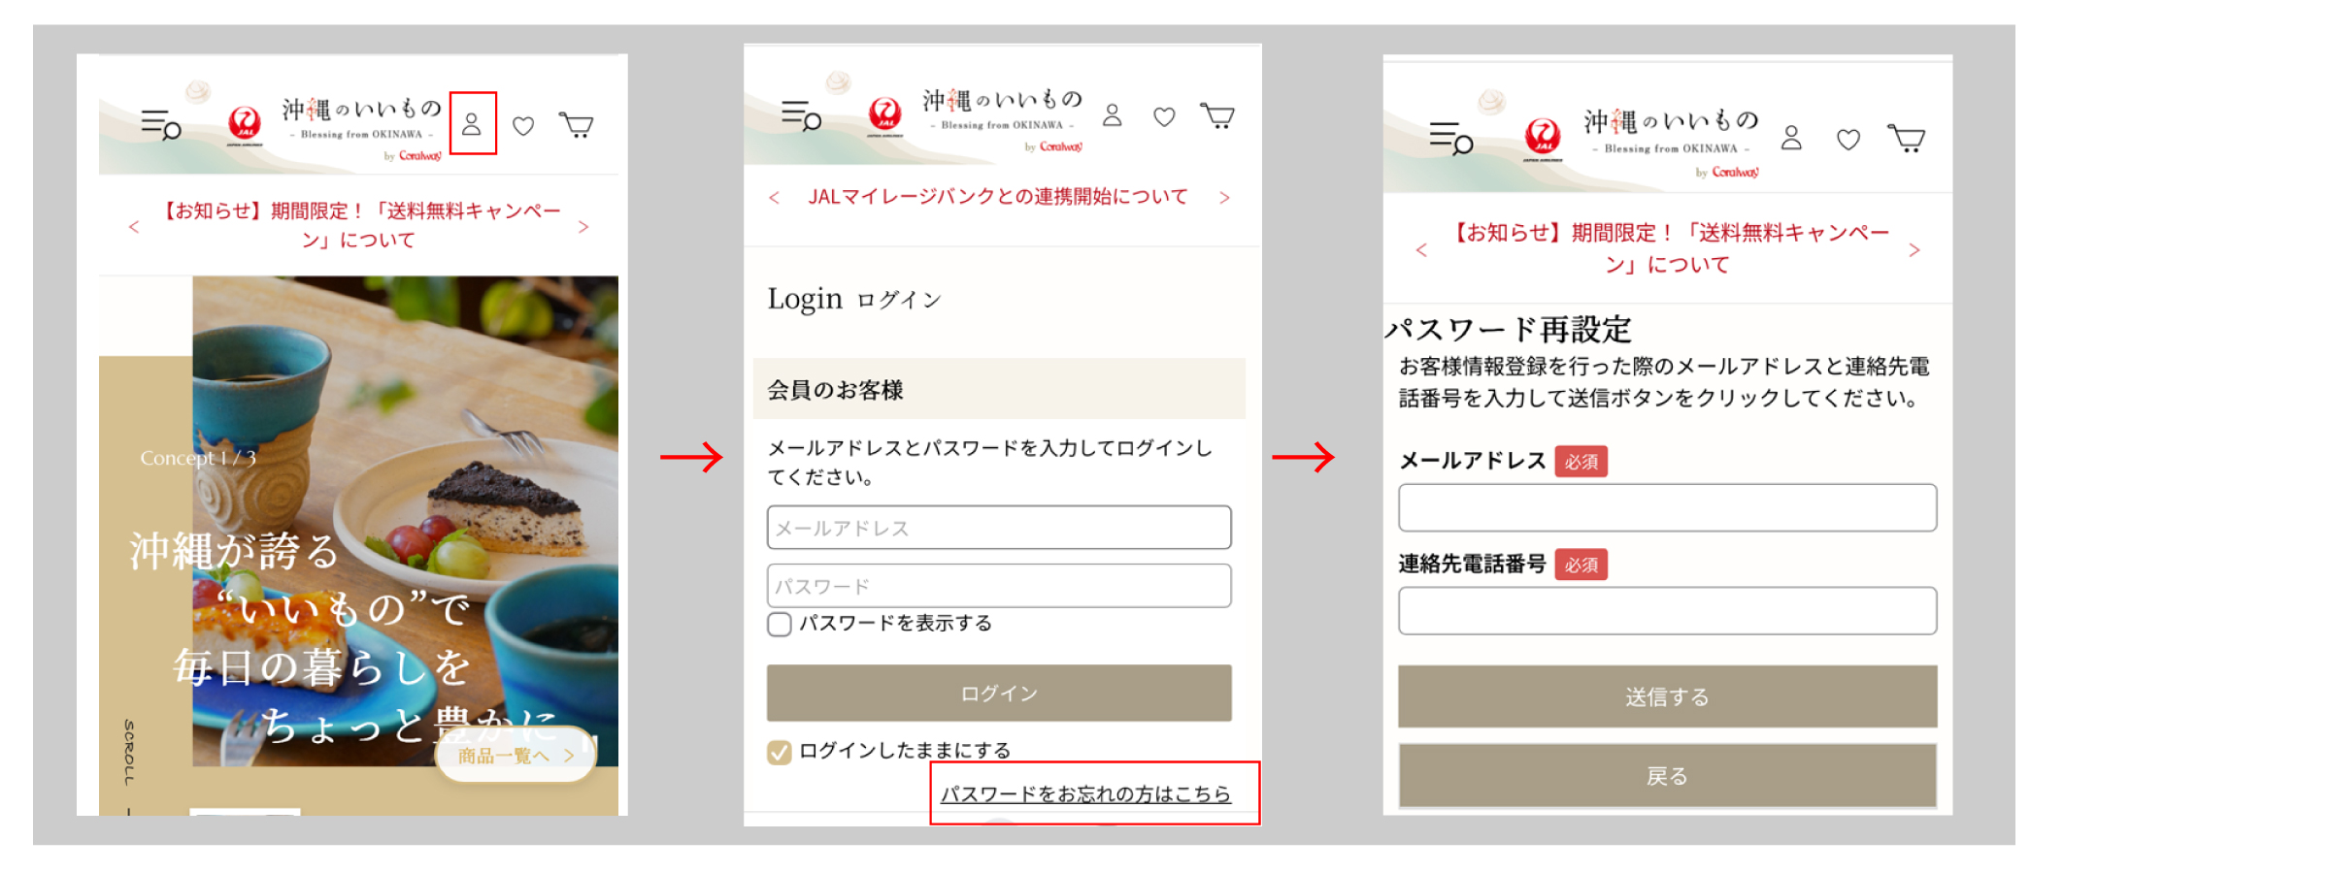
Task: Open the favorites heart icon on home screen
Action: tap(523, 126)
